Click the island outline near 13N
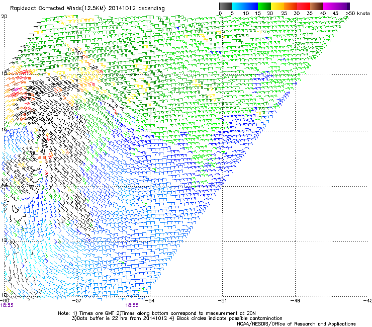 pos(15,209)
